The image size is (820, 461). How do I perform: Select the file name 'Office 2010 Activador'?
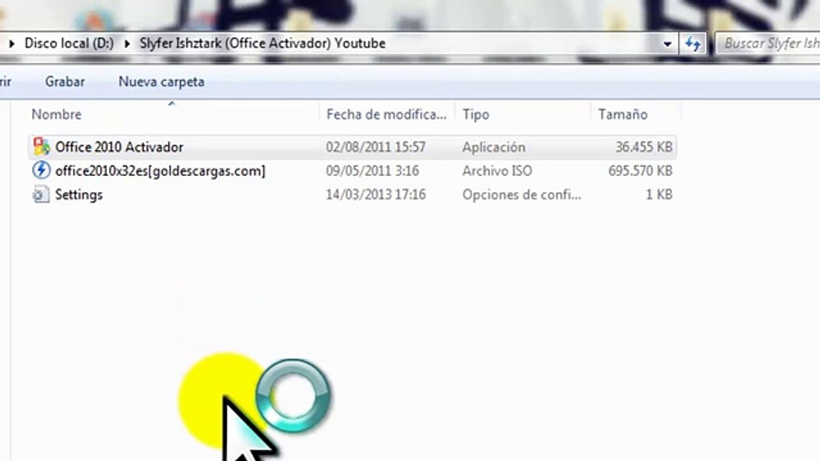119,147
